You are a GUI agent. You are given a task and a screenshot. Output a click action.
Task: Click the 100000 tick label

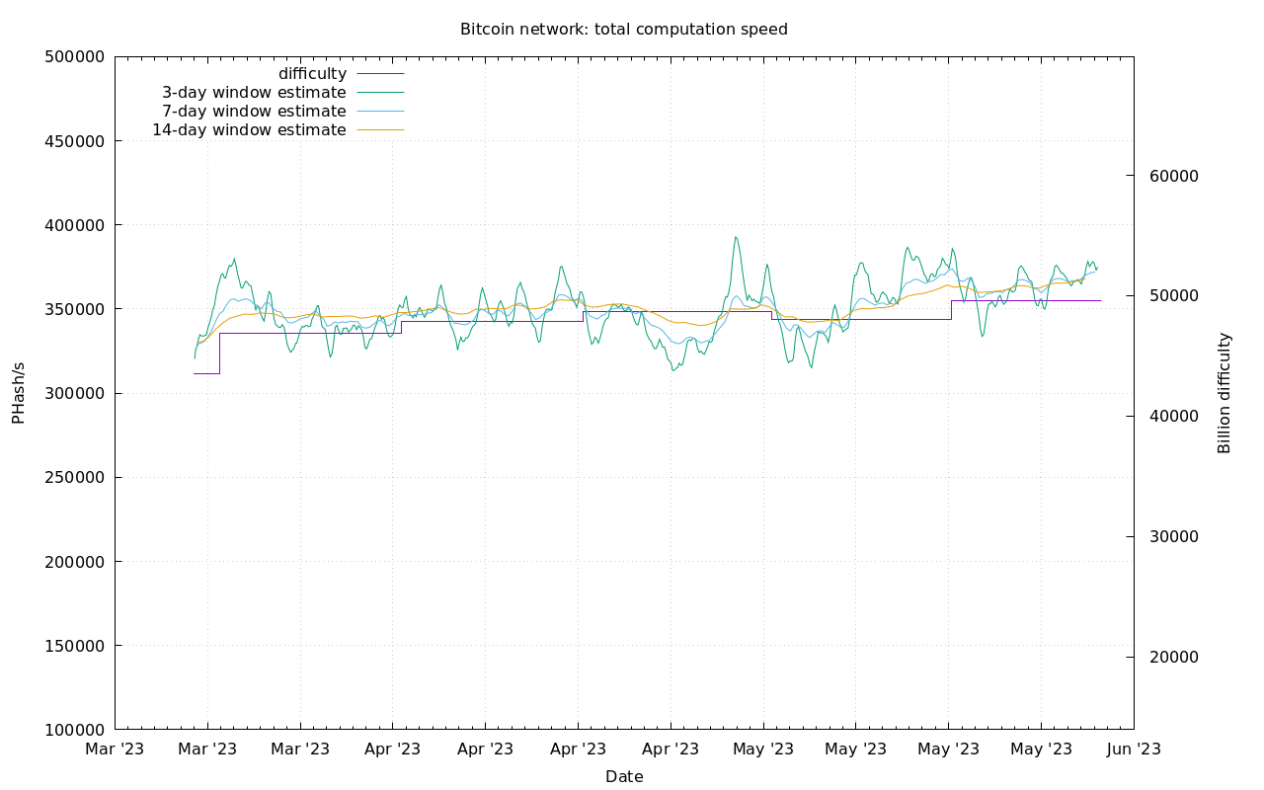tap(75, 731)
